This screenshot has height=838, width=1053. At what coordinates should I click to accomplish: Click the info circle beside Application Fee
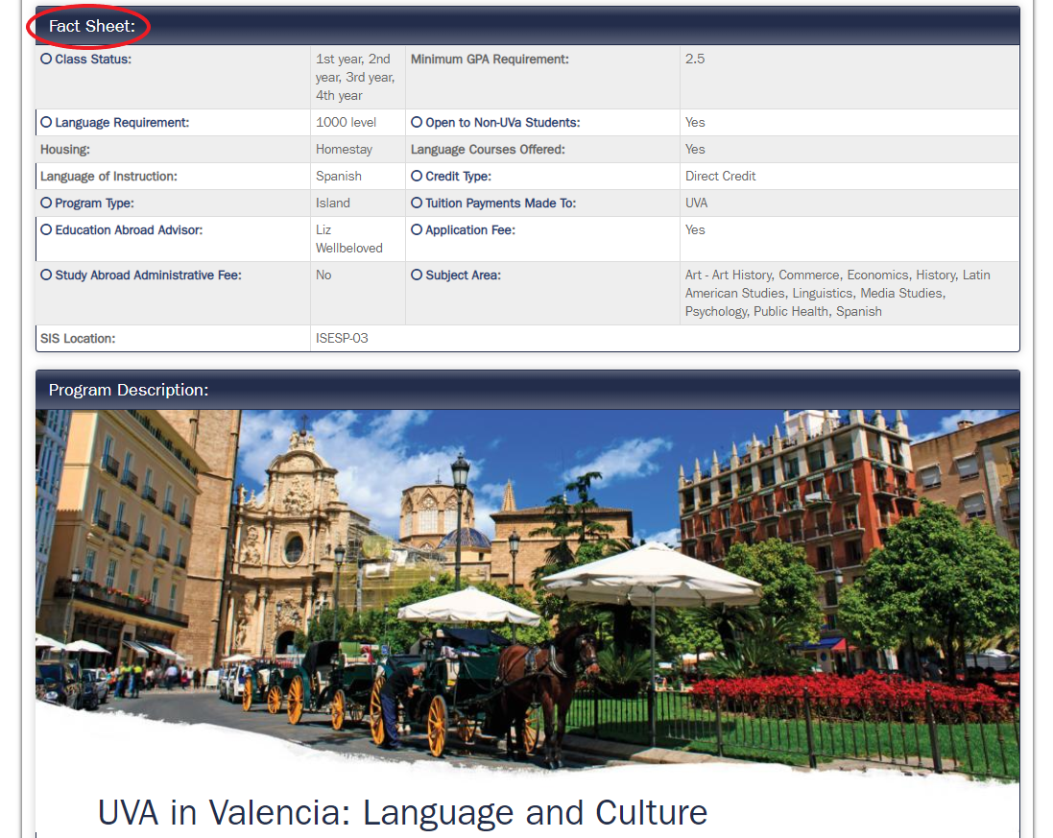(x=417, y=229)
